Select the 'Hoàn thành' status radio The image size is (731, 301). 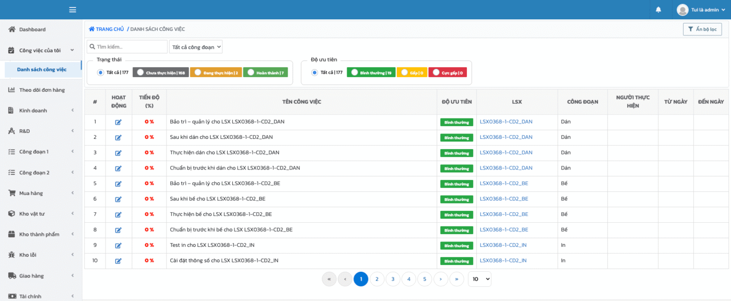tap(251, 73)
